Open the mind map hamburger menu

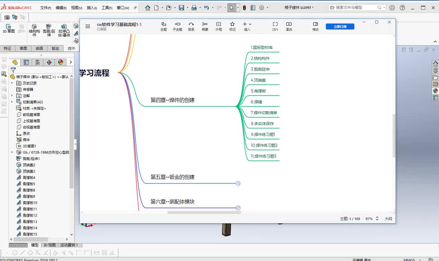88,26
